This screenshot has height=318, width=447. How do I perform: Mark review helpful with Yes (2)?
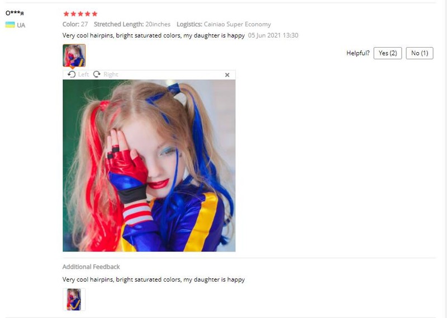pos(388,53)
